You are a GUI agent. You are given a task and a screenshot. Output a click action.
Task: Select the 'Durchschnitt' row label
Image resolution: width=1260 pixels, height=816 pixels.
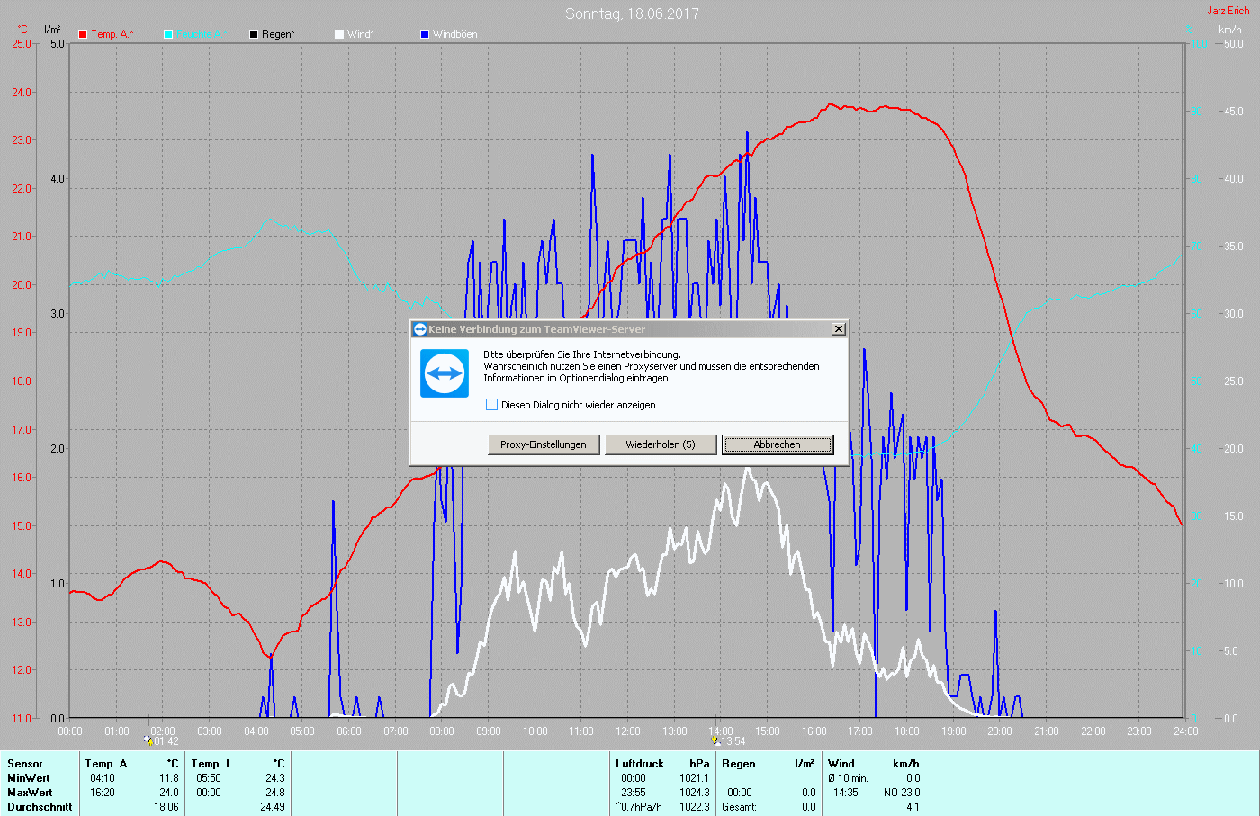[40, 807]
